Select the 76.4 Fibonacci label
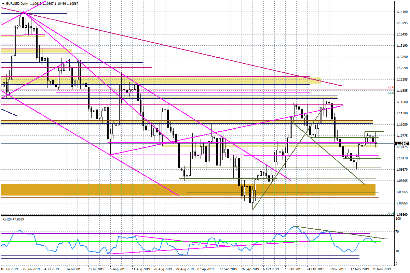The width and height of the screenshot is (410, 273). (x=391, y=213)
